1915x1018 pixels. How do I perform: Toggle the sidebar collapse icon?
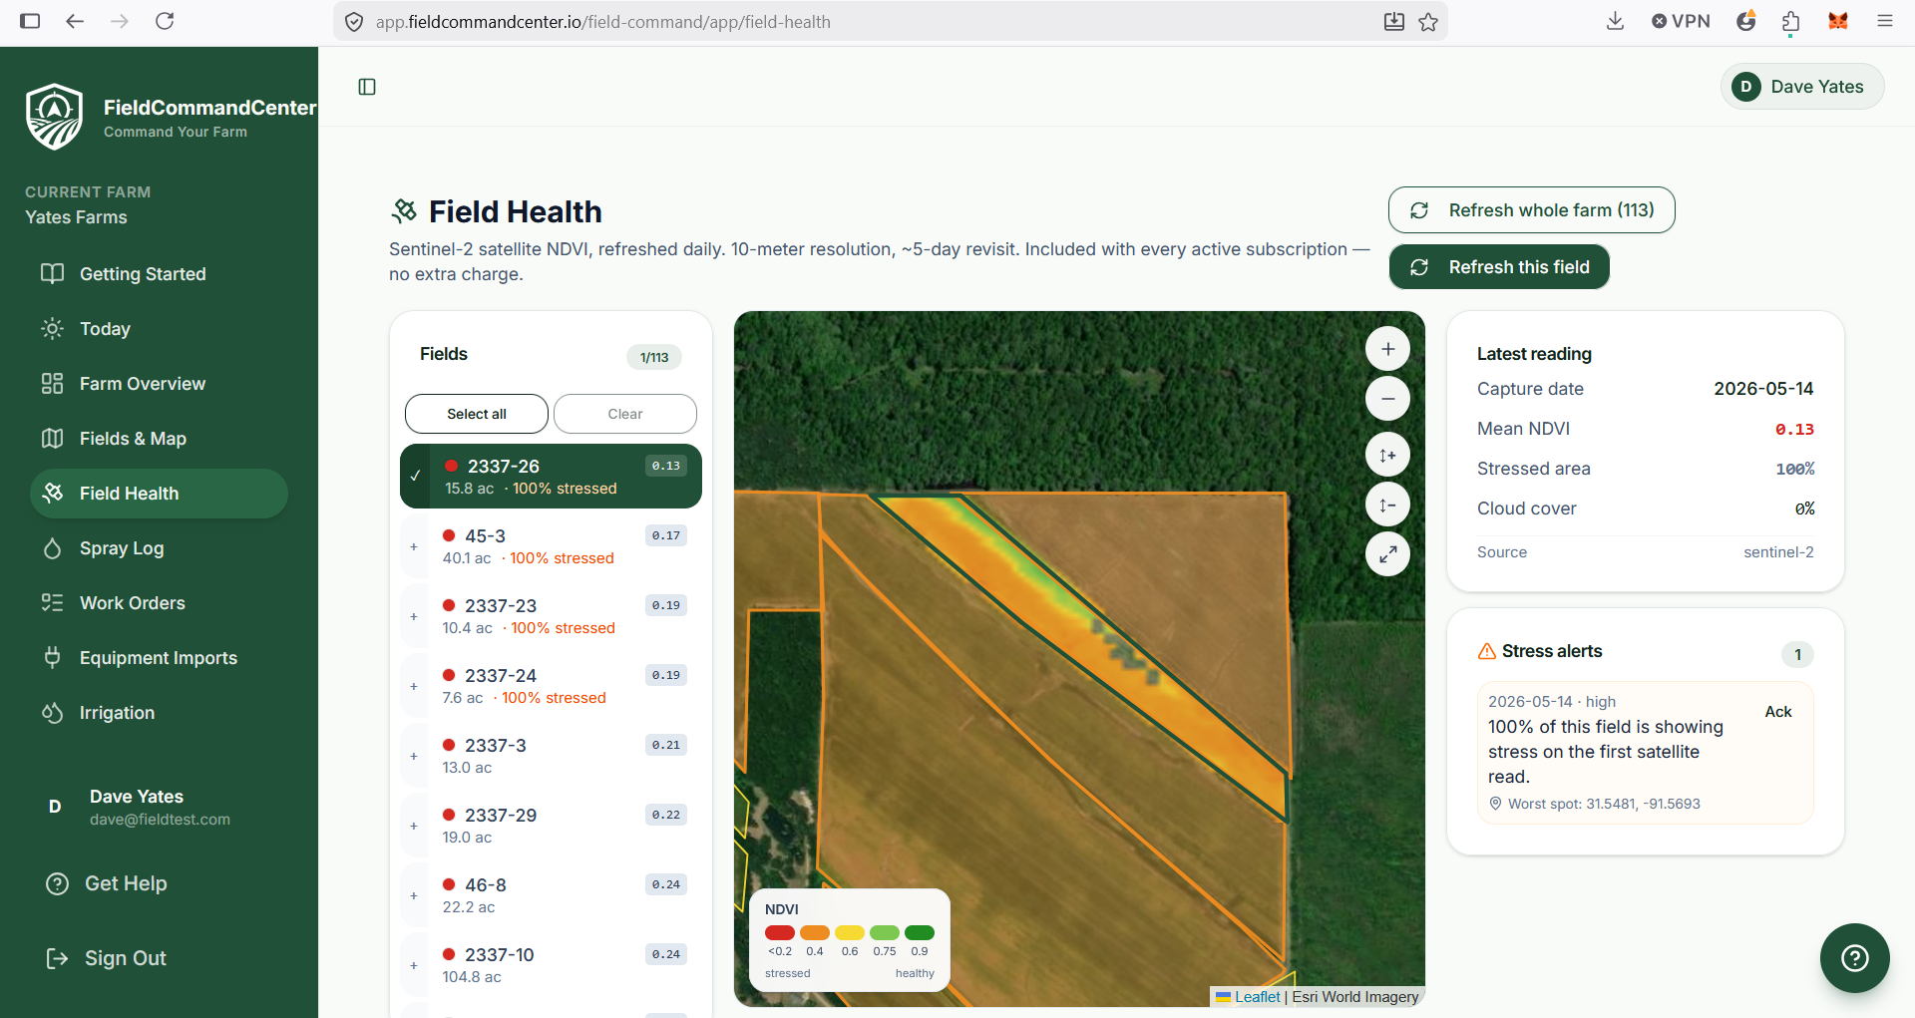[367, 87]
